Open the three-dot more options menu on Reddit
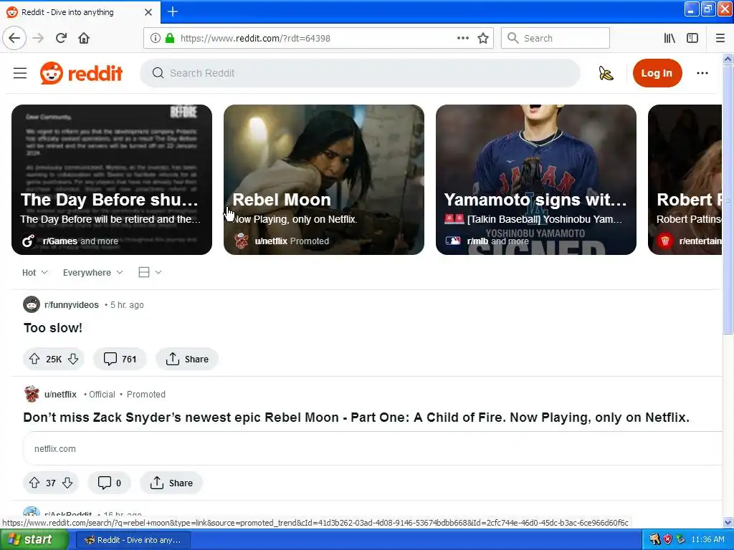 click(702, 73)
